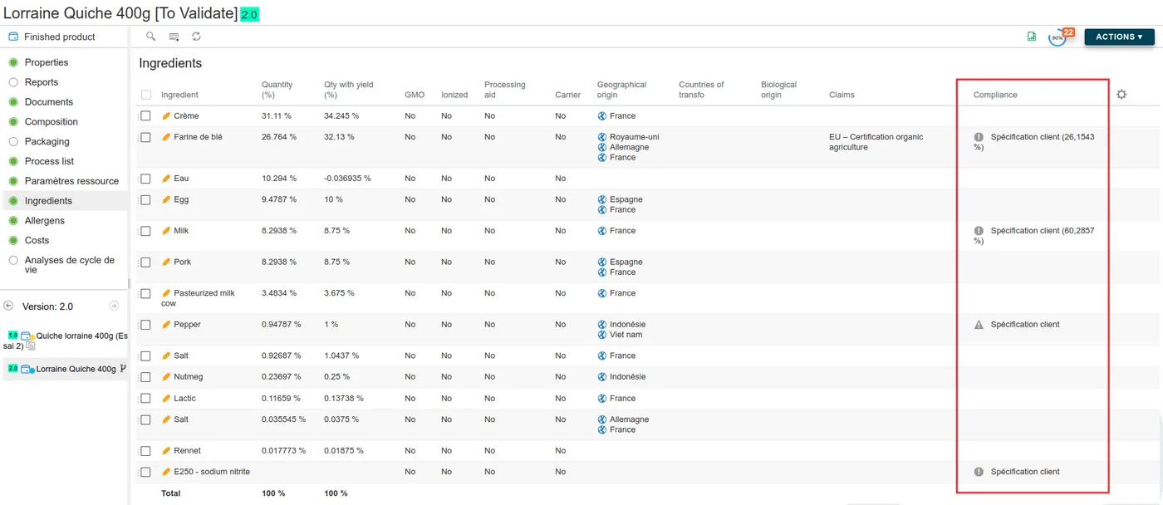The height and width of the screenshot is (505, 1163).
Task: Click warning triangle icon in Pepper row
Action: (x=979, y=325)
